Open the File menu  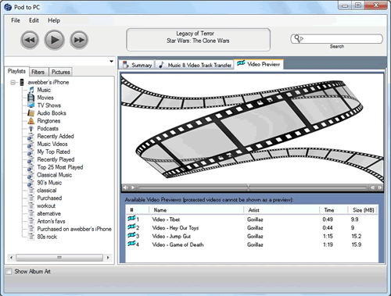coord(16,20)
